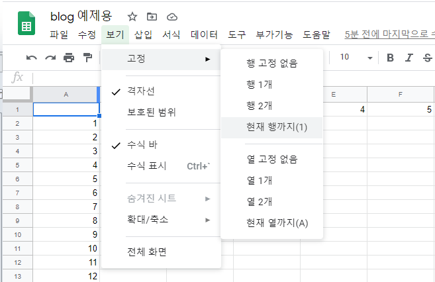Toggle 수식 바 formula bar option

tap(161, 145)
